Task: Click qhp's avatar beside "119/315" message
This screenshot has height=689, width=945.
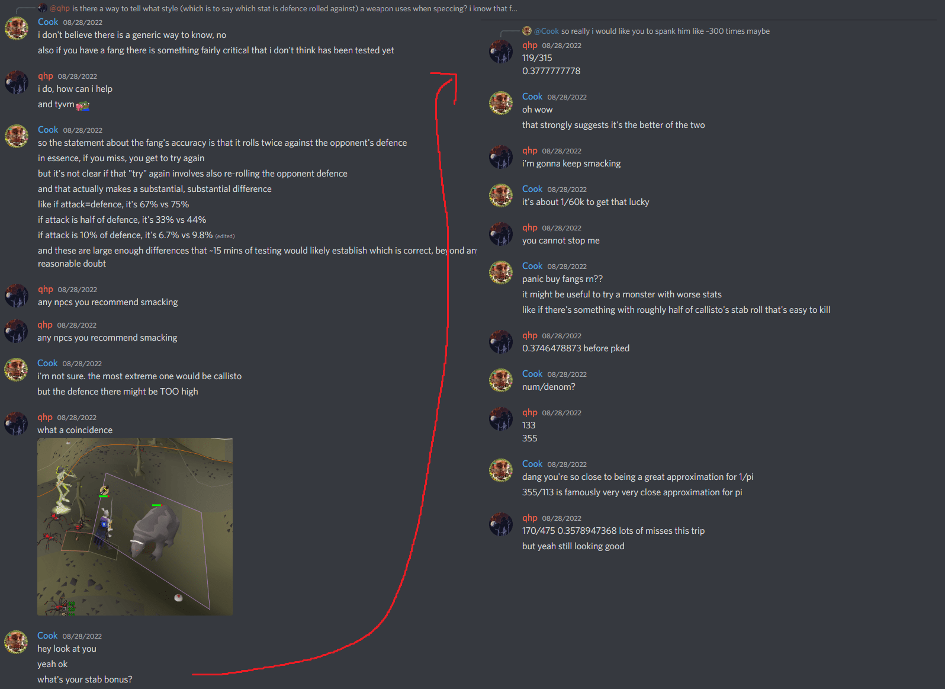Action: click(501, 52)
